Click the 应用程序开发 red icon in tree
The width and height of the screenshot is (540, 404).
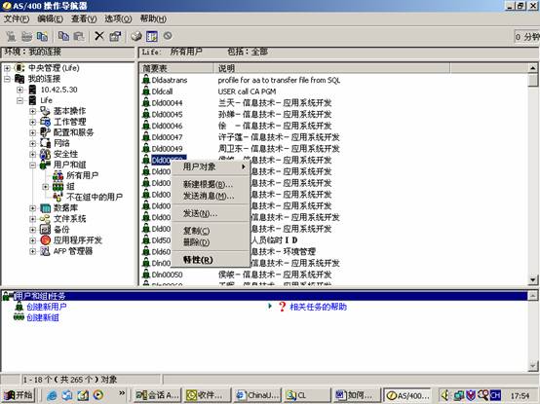pos(45,240)
